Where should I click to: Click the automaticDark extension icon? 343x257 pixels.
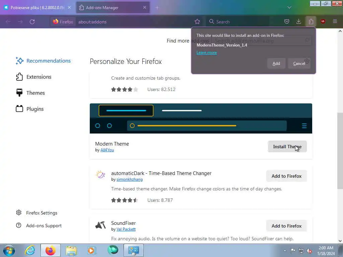pyautogui.click(x=100, y=174)
